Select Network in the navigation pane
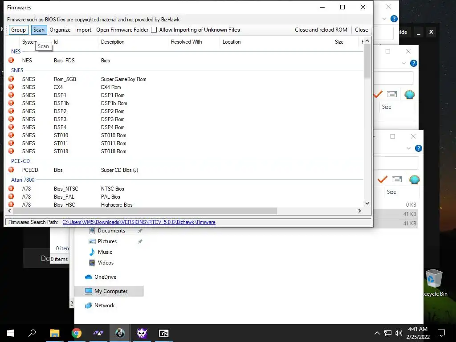This screenshot has height=342, width=456. coord(104,305)
